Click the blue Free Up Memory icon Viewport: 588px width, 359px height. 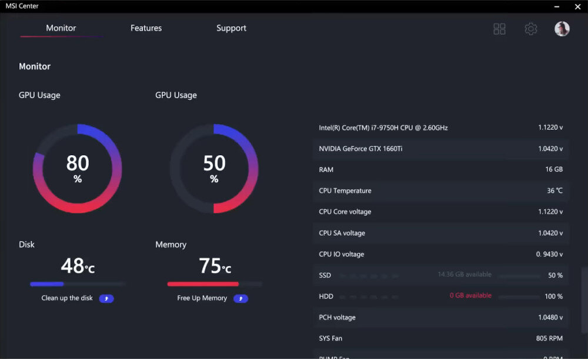(240, 298)
